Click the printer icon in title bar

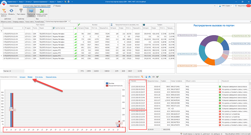click(x=69, y=1)
